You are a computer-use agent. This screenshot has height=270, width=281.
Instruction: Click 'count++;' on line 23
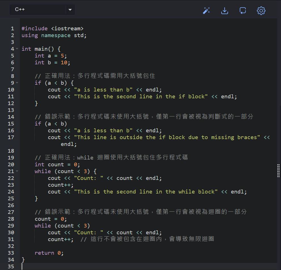pos(61,185)
